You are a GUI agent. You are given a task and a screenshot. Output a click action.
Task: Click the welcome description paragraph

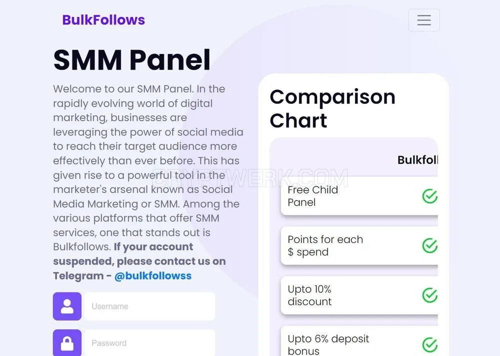pyautogui.click(x=148, y=167)
